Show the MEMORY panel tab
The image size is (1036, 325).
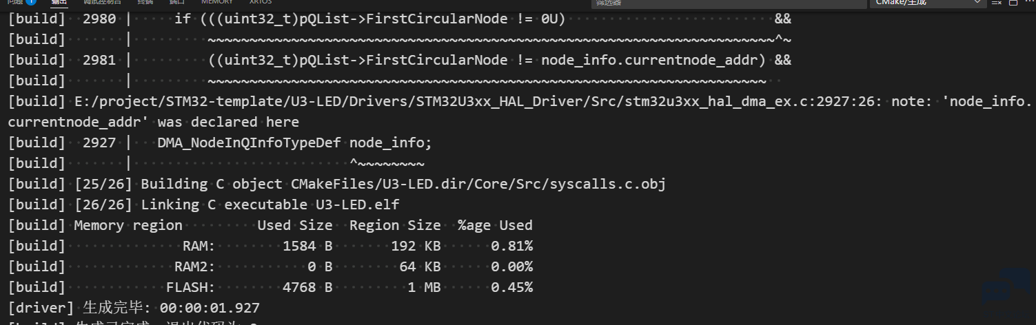(x=217, y=2)
